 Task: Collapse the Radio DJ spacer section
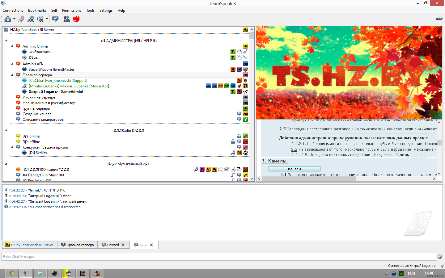(6, 131)
